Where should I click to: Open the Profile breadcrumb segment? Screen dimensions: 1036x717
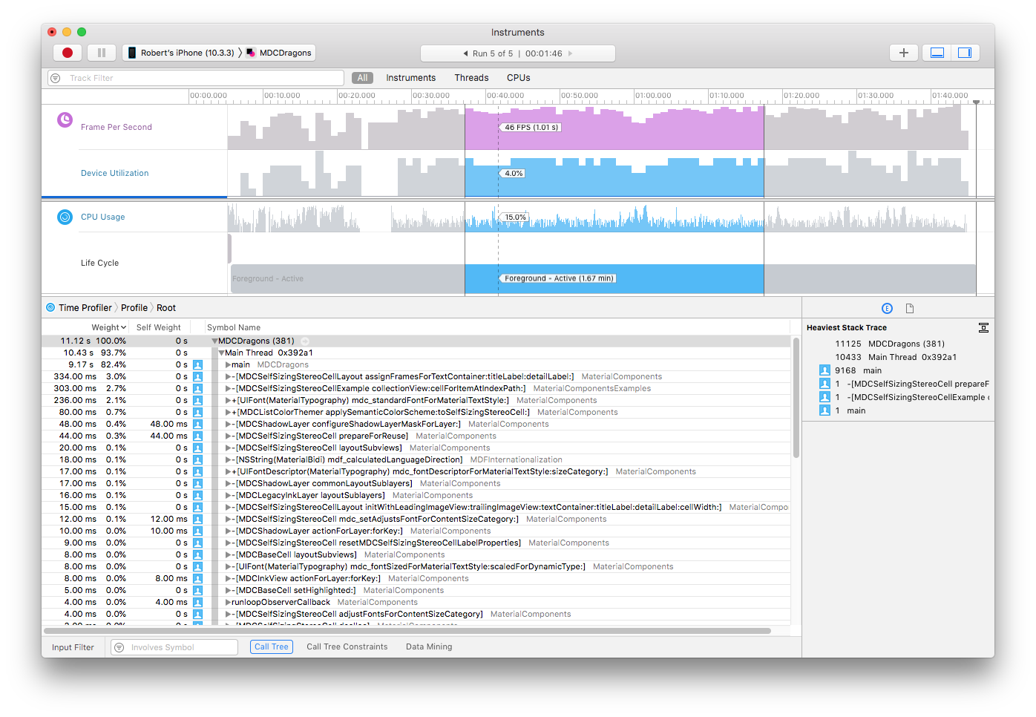tap(134, 308)
